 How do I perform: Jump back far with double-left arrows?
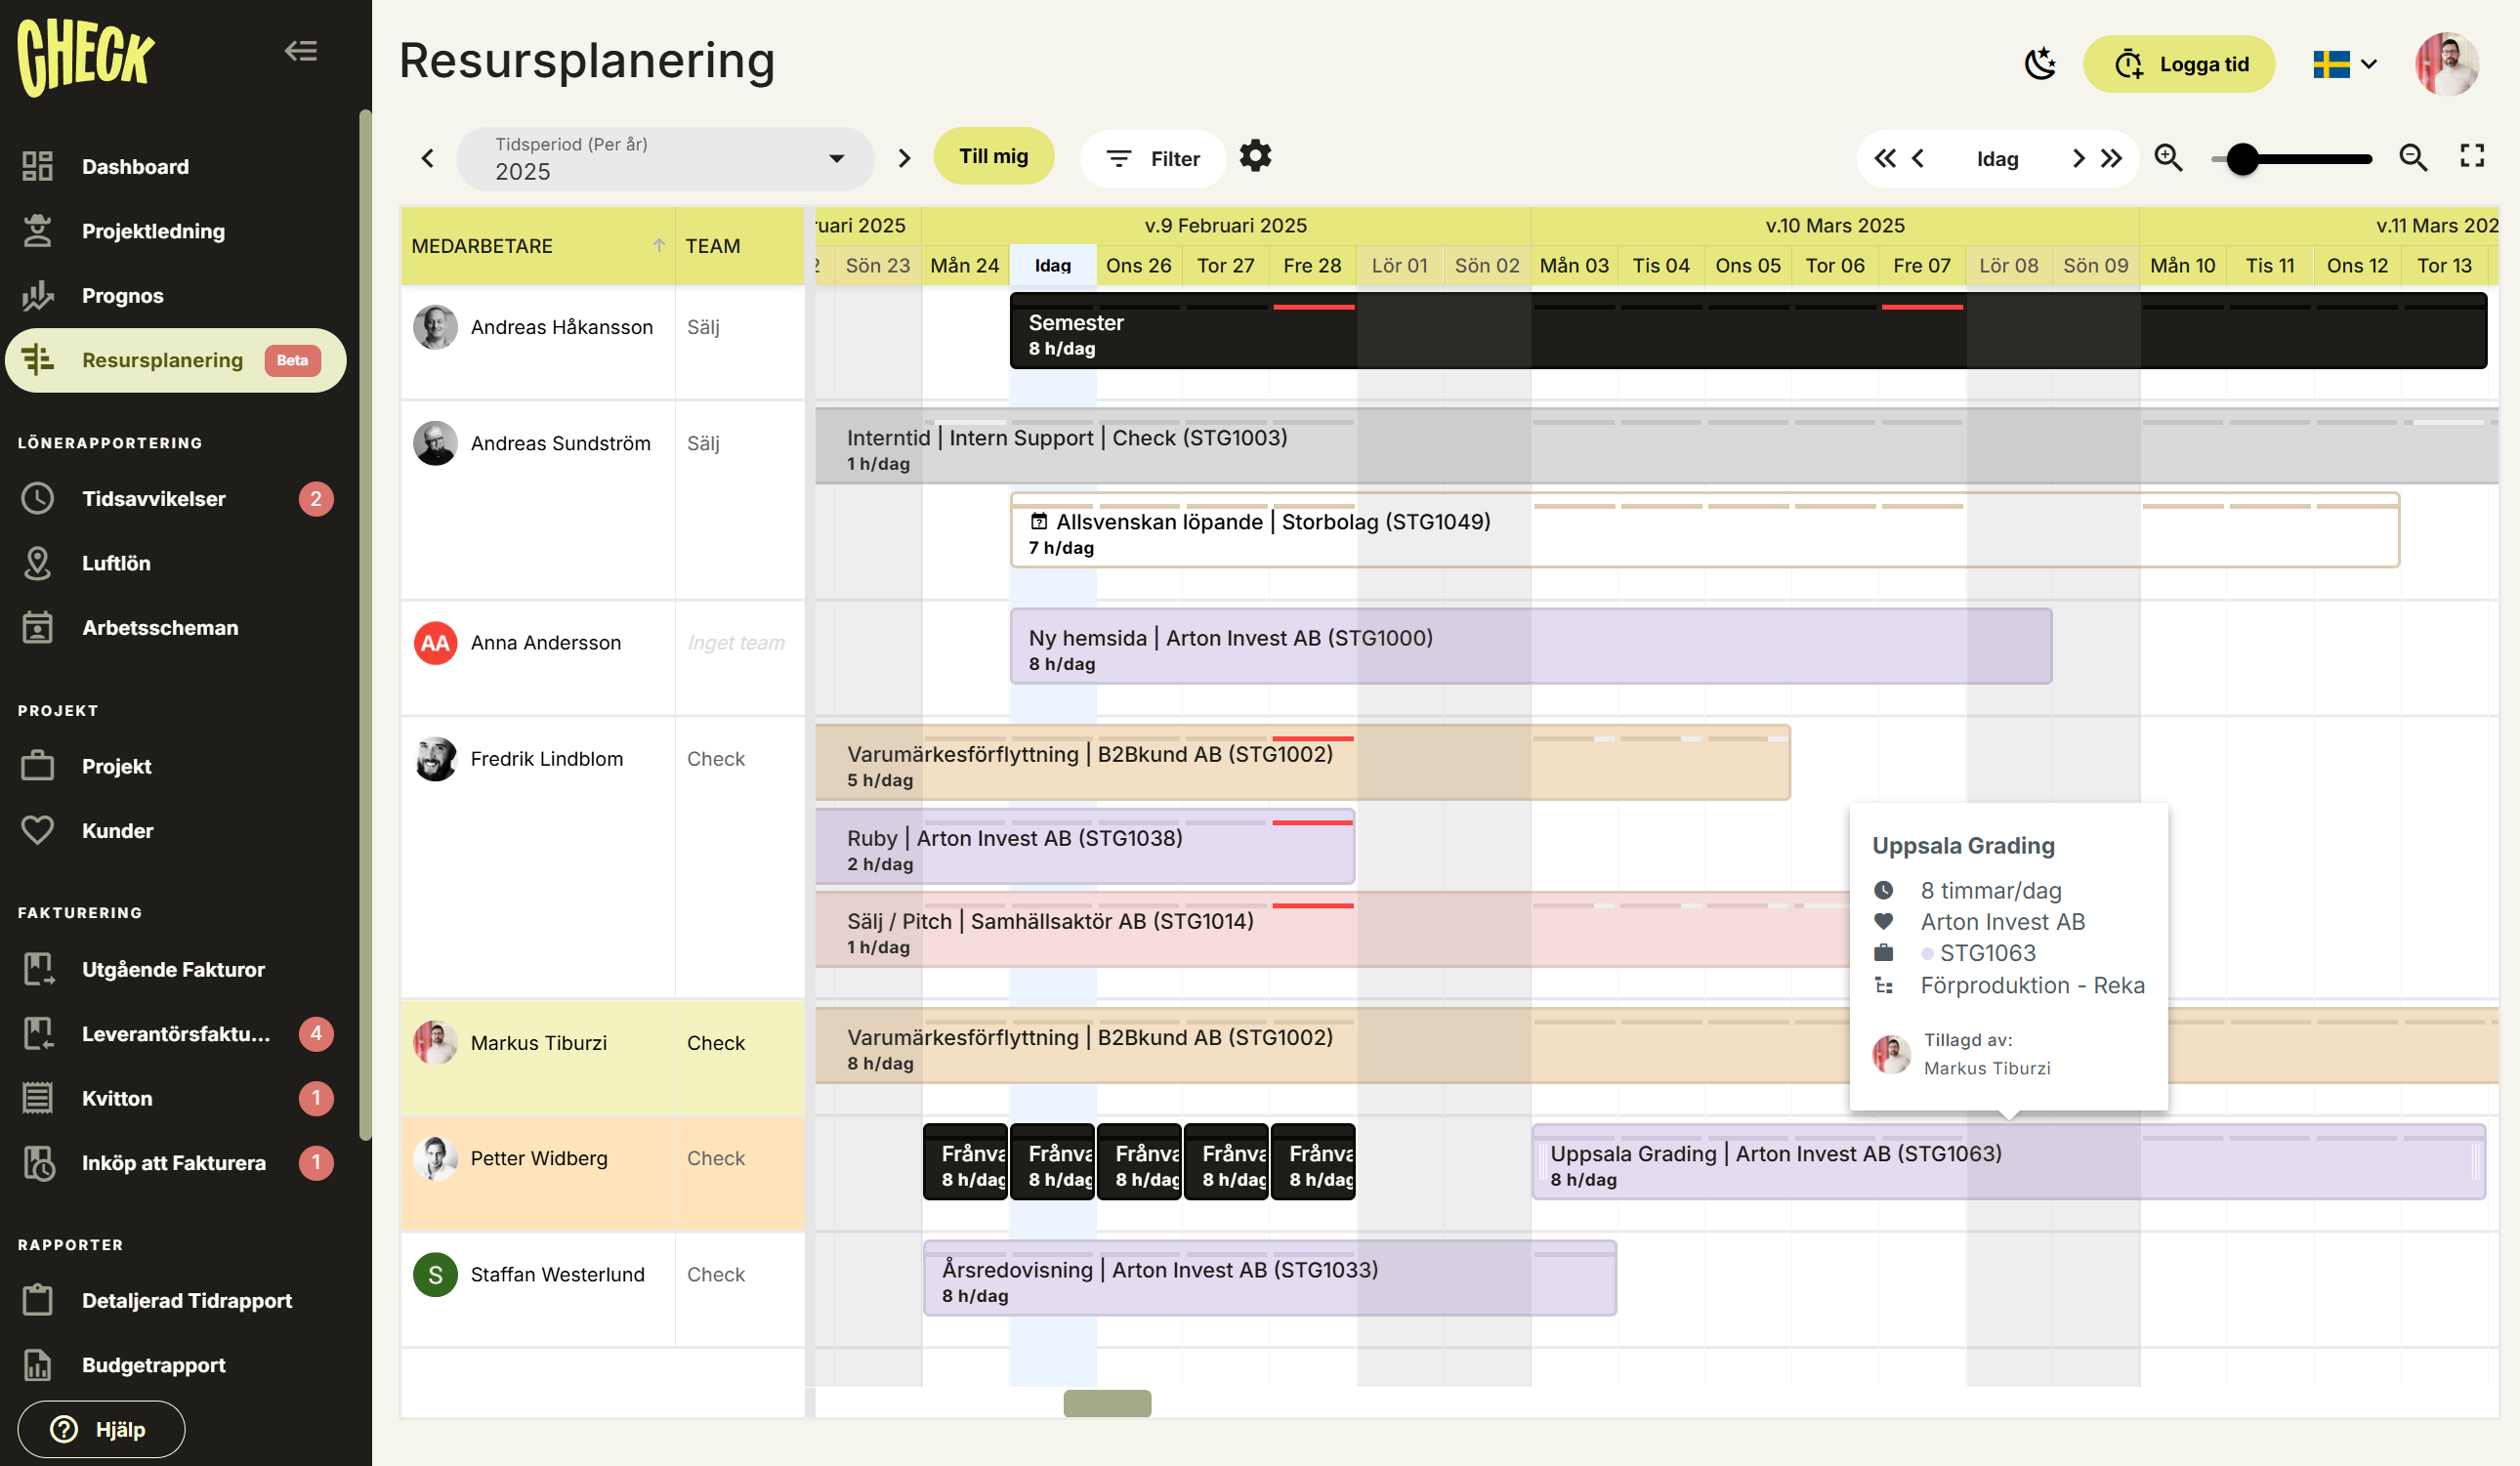[x=1884, y=158]
